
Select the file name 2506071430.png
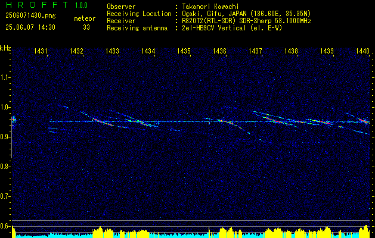pos(30,16)
